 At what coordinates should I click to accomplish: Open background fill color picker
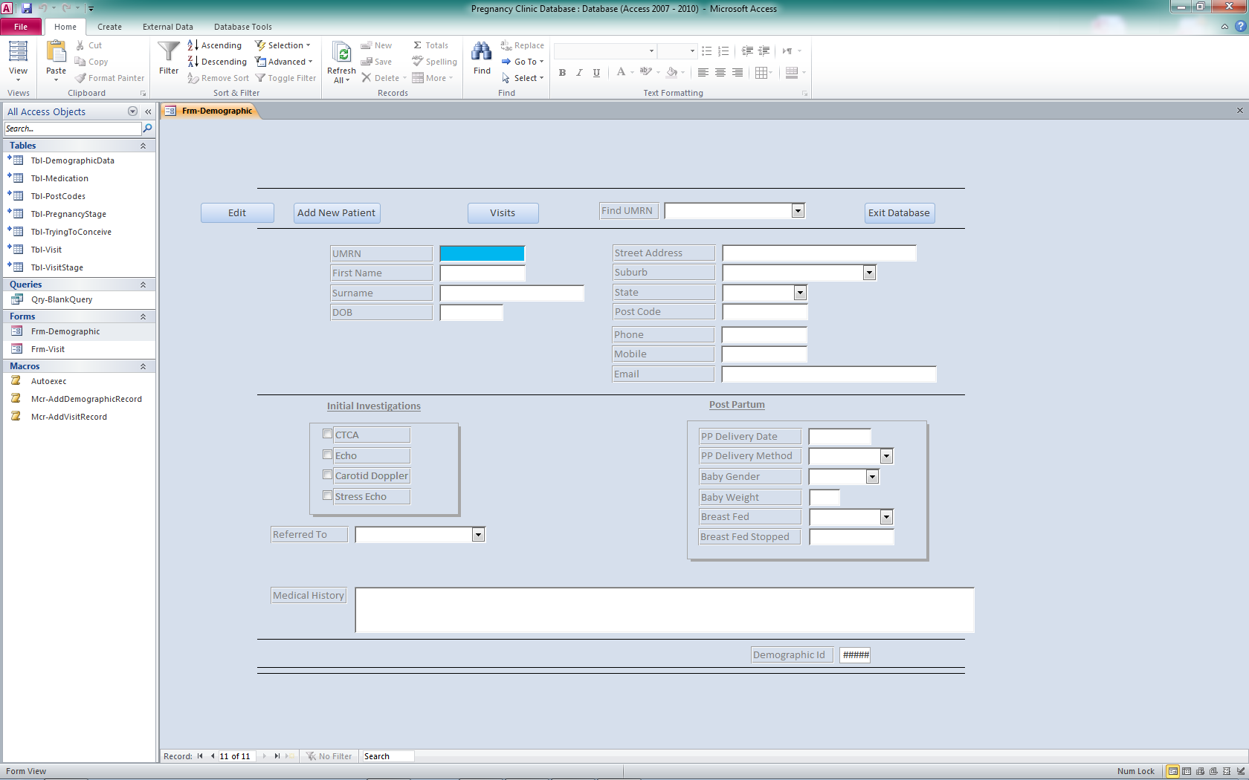click(682, 73)
